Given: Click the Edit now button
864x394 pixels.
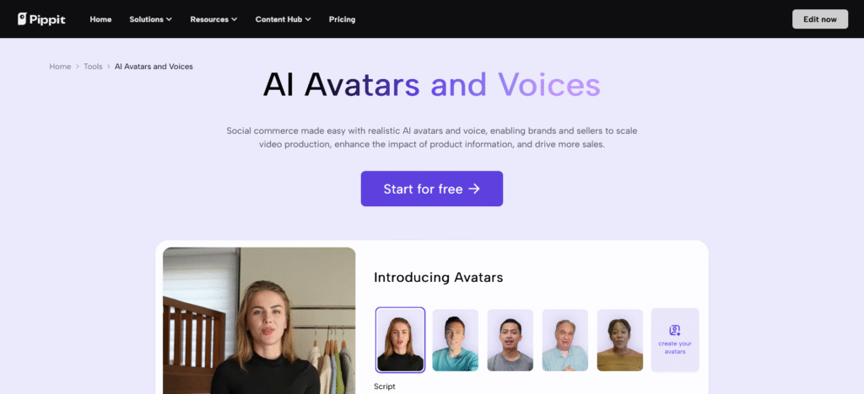Looking at the screenshot, I should tap(820, 19).
